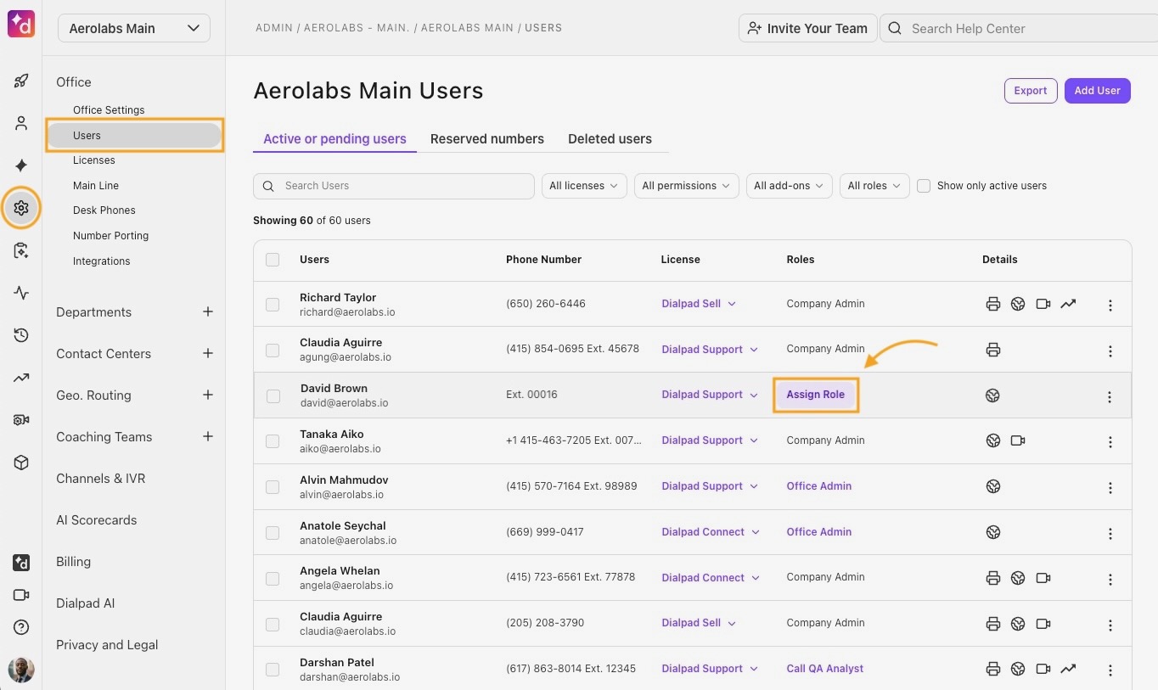Select Angela Whelan's row checkbox
This screenshot has width=1158, height=690.
pyautogui.click(x=273, y=579)
